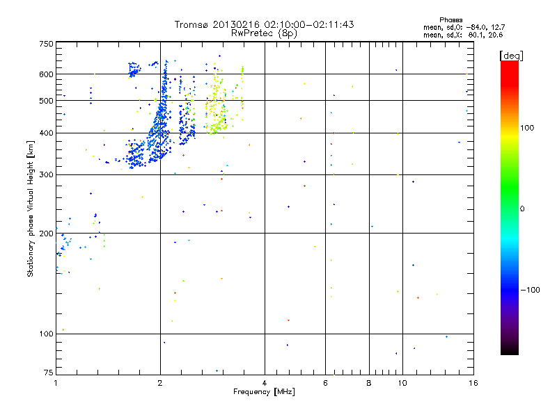The height and width of the screenshot is (417, 557).
Task: Click the x-axis tick label '8'
Action: tap(369, 383)
